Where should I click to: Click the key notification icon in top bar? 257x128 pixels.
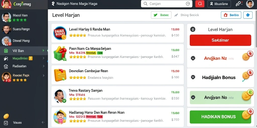239,4
